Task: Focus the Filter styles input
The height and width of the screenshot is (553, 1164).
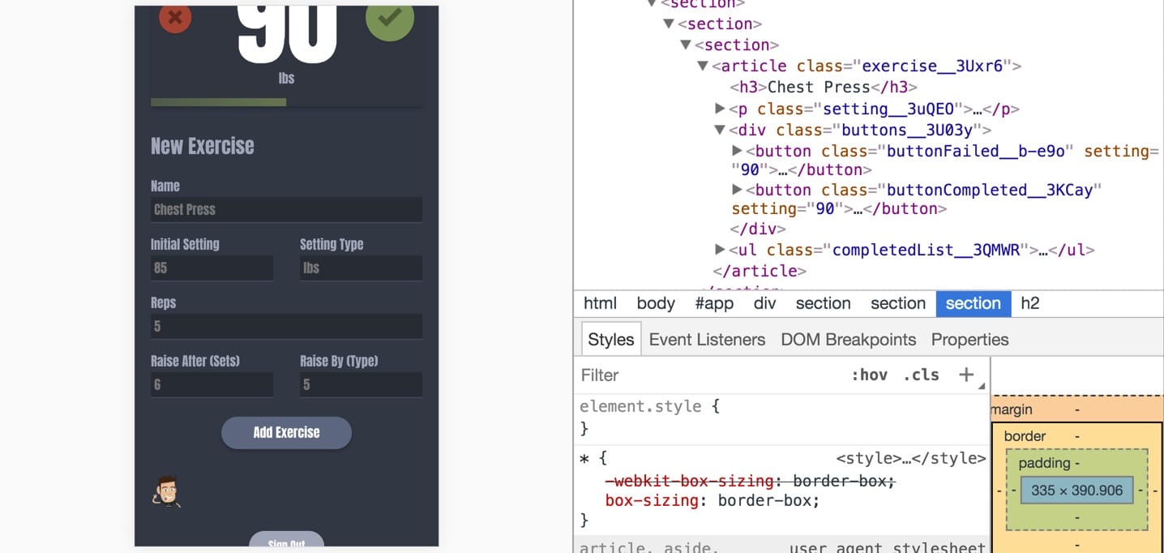Action: 711,375
